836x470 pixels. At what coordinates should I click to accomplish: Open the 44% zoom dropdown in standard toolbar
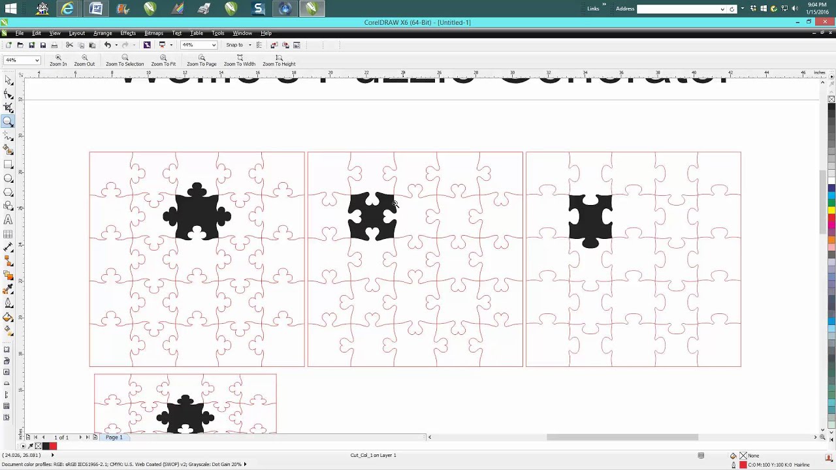[x=214, y=45]
